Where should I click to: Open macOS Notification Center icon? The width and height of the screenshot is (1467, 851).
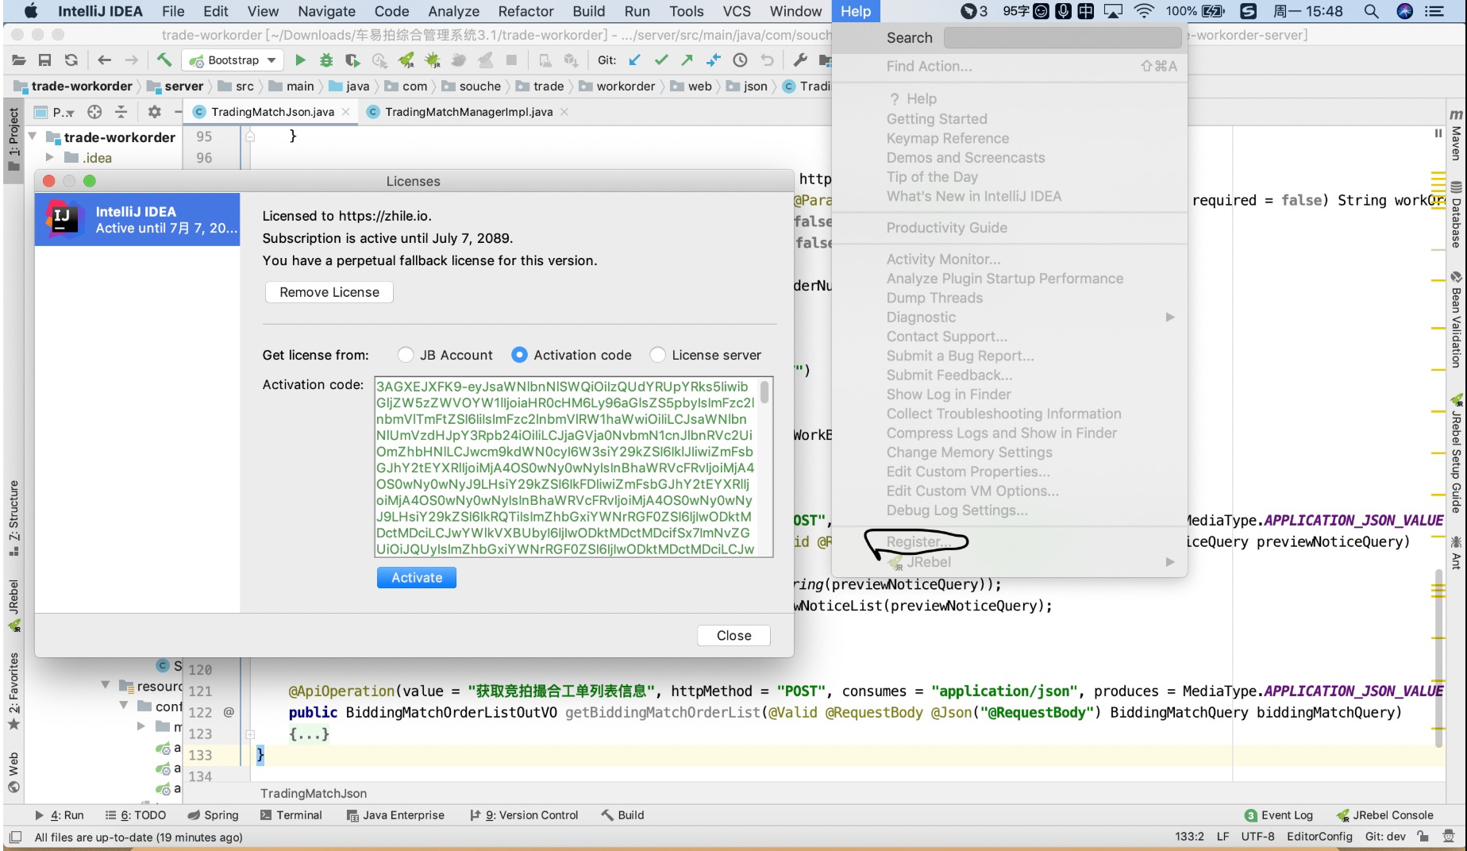(x=1434, y=11)
